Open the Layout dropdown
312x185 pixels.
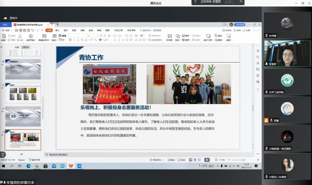[x=54, y=40]
